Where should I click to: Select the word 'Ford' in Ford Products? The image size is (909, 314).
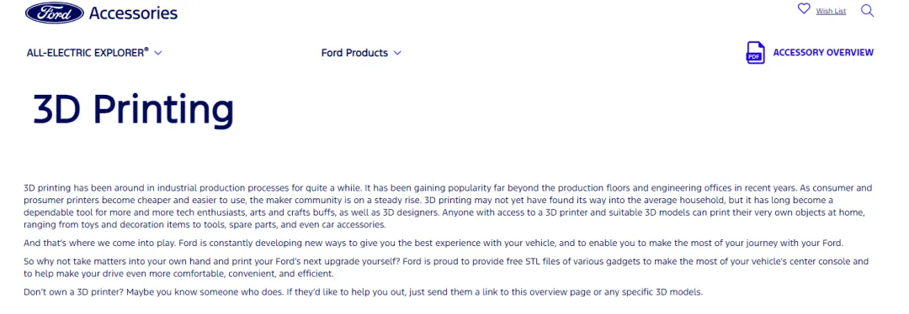tap(332, 53)
